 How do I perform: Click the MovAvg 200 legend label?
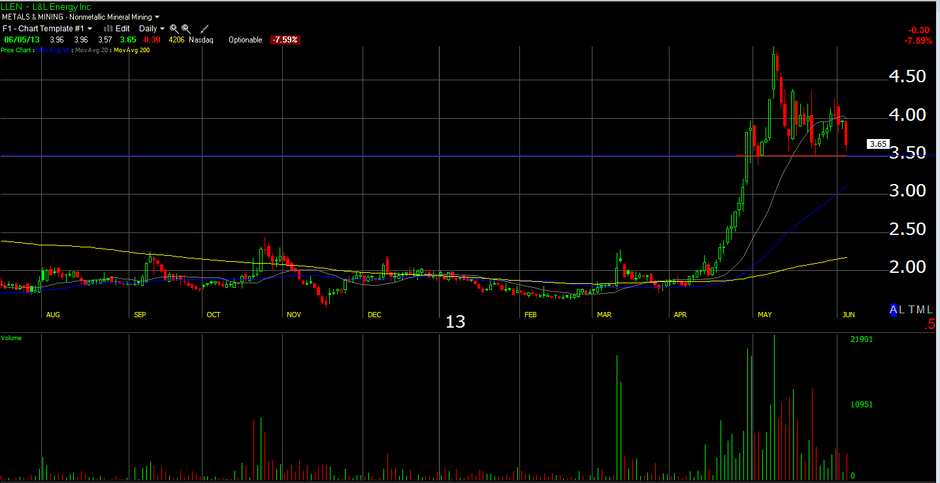[x=131, y=50]
